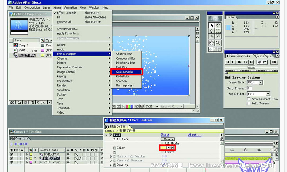
Task: Toggle audio speaker button in Time Controls
Action: coord(259,62)
